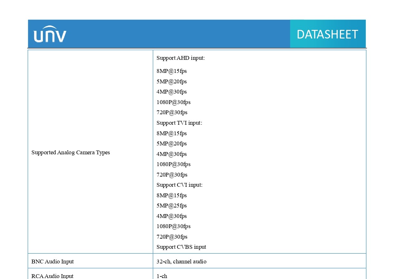Click 1080P@30fps in the CVI input list
Image resolution: width=394 pixels, height=279 pixels.
coord(173,226)
